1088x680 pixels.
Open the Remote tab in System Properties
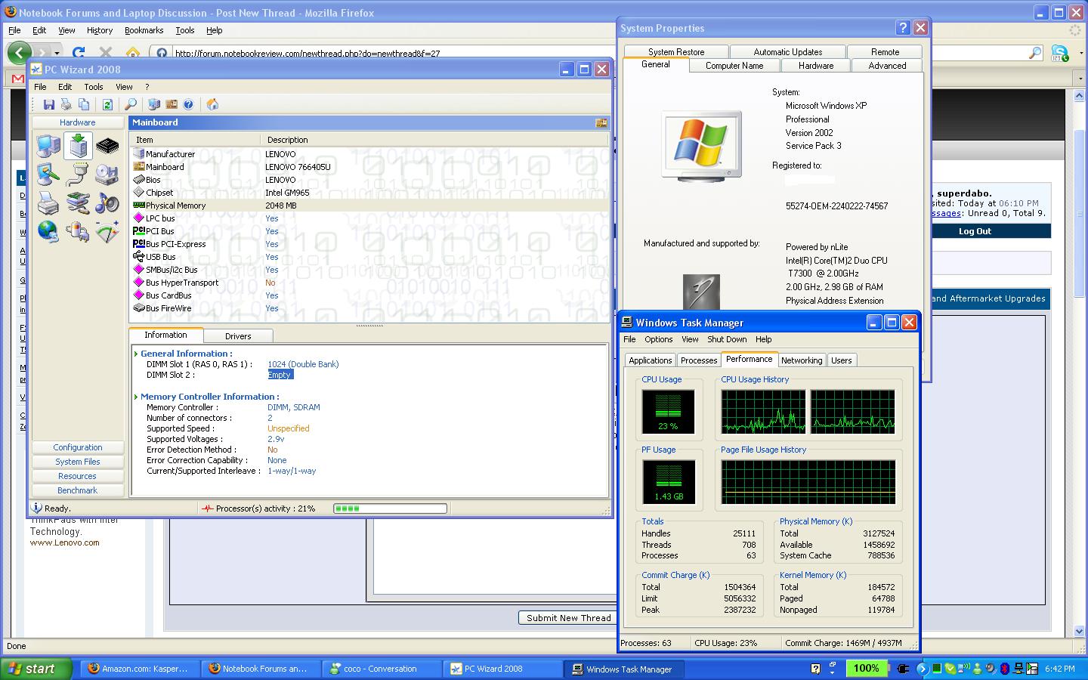885,52
